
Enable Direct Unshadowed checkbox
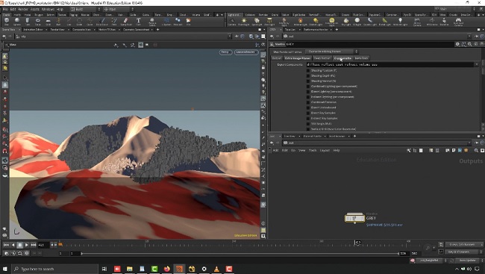pyautogui.click(x=308, y=108)
